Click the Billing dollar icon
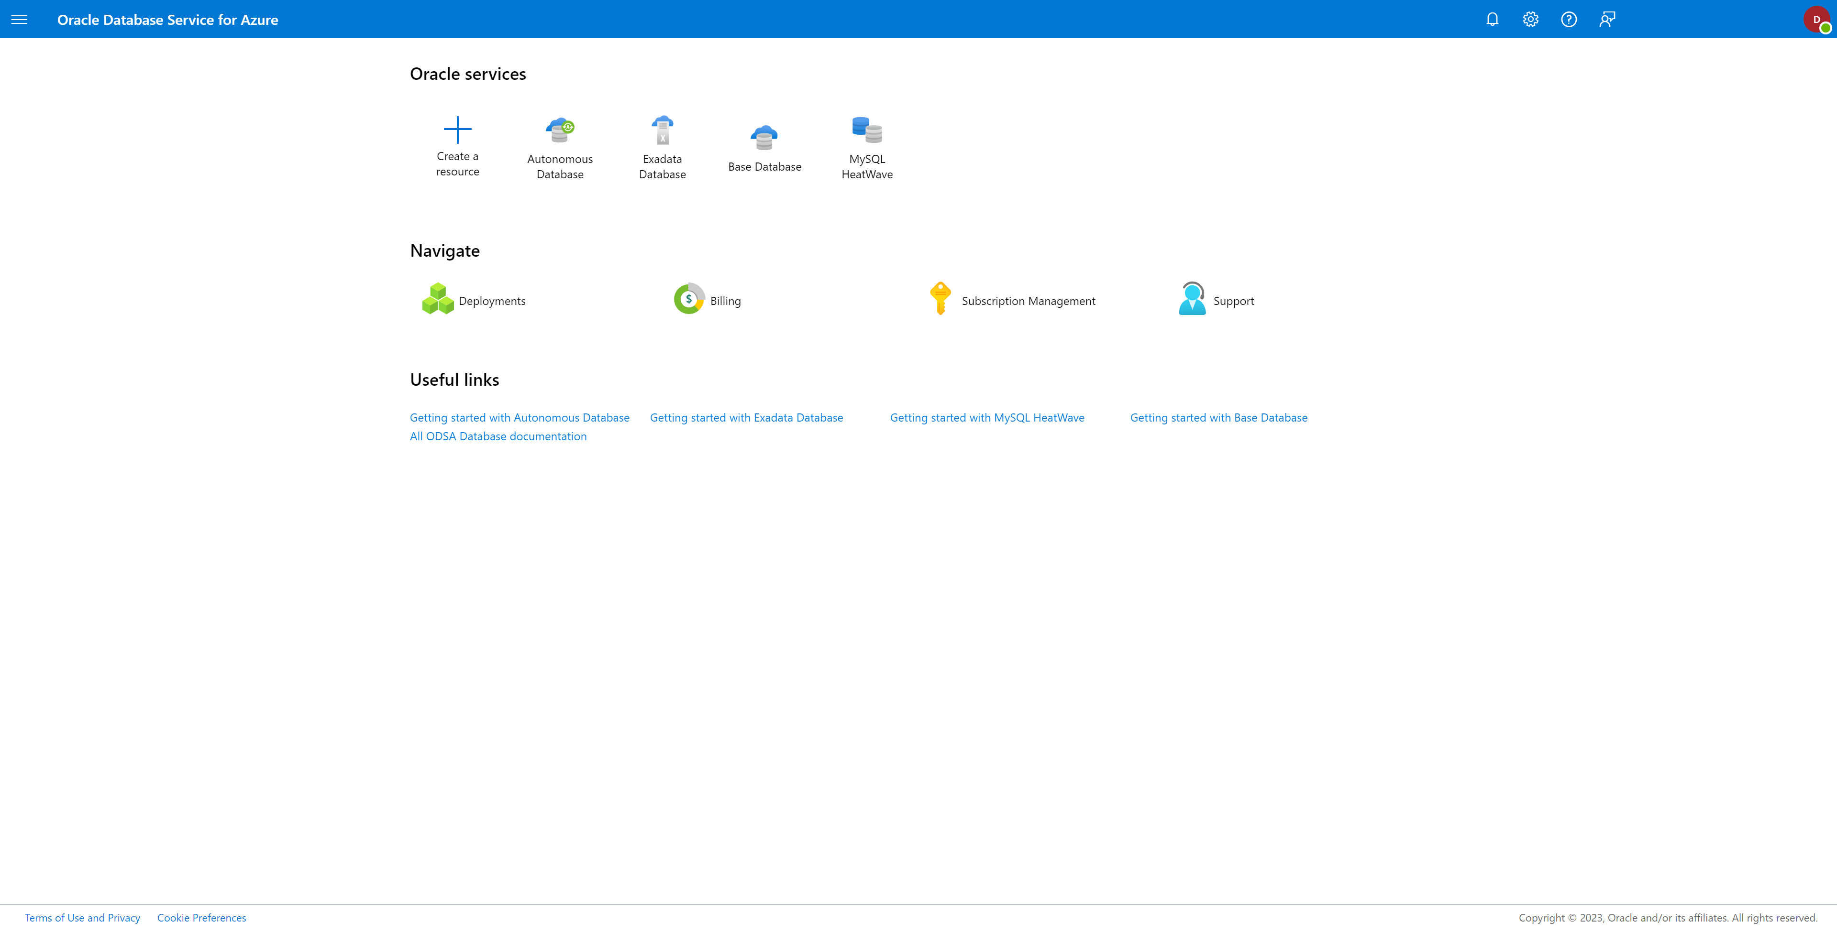1837x933 pixels. pyautogui.click(x=689, y=299)
